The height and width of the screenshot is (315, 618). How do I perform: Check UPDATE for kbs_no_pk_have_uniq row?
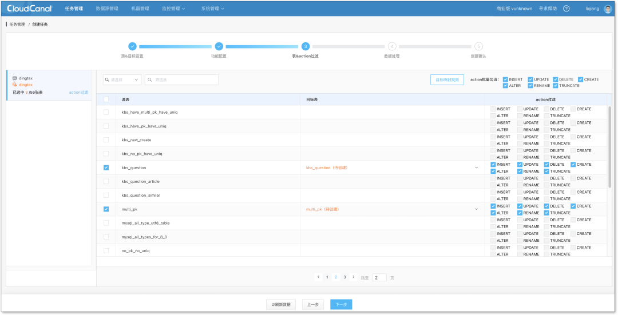click(520, 150)
